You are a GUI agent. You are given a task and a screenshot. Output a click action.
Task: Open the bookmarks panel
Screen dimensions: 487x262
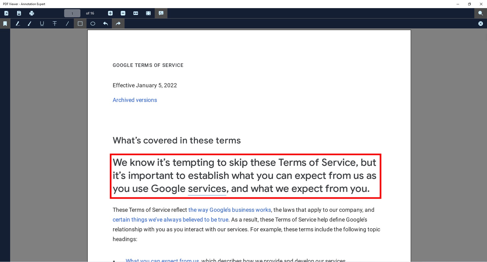(x=5, y=24)
